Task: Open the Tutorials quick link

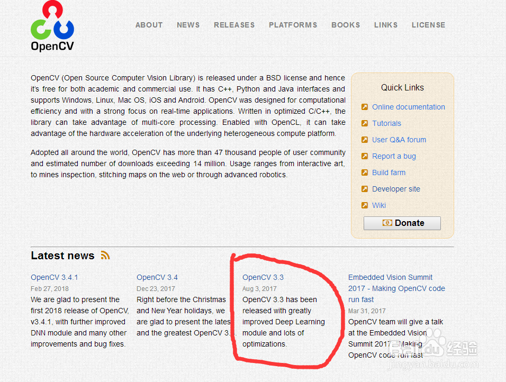Action: tap(386, 123)
